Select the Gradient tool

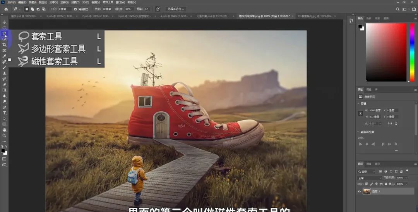[4, 90]
